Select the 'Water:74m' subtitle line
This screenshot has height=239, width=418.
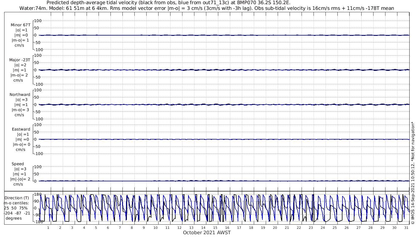pos(206,8)
